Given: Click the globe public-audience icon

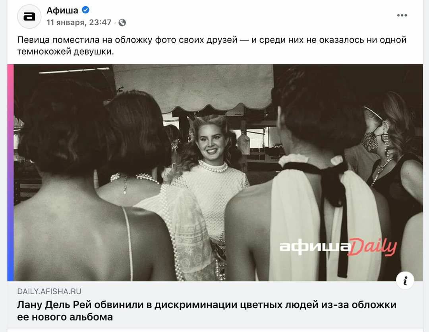Looking at the screenshot, I should [122, 22].
